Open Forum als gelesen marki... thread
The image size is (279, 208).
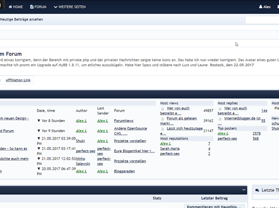[178, 121]
